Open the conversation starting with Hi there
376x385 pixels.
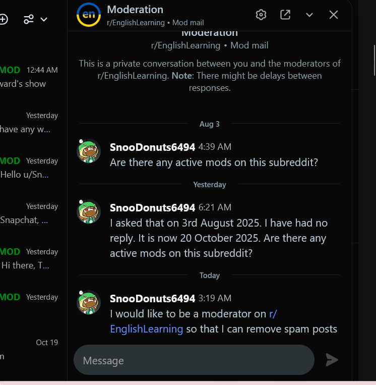pyautogui.click(x=29, y=258)
